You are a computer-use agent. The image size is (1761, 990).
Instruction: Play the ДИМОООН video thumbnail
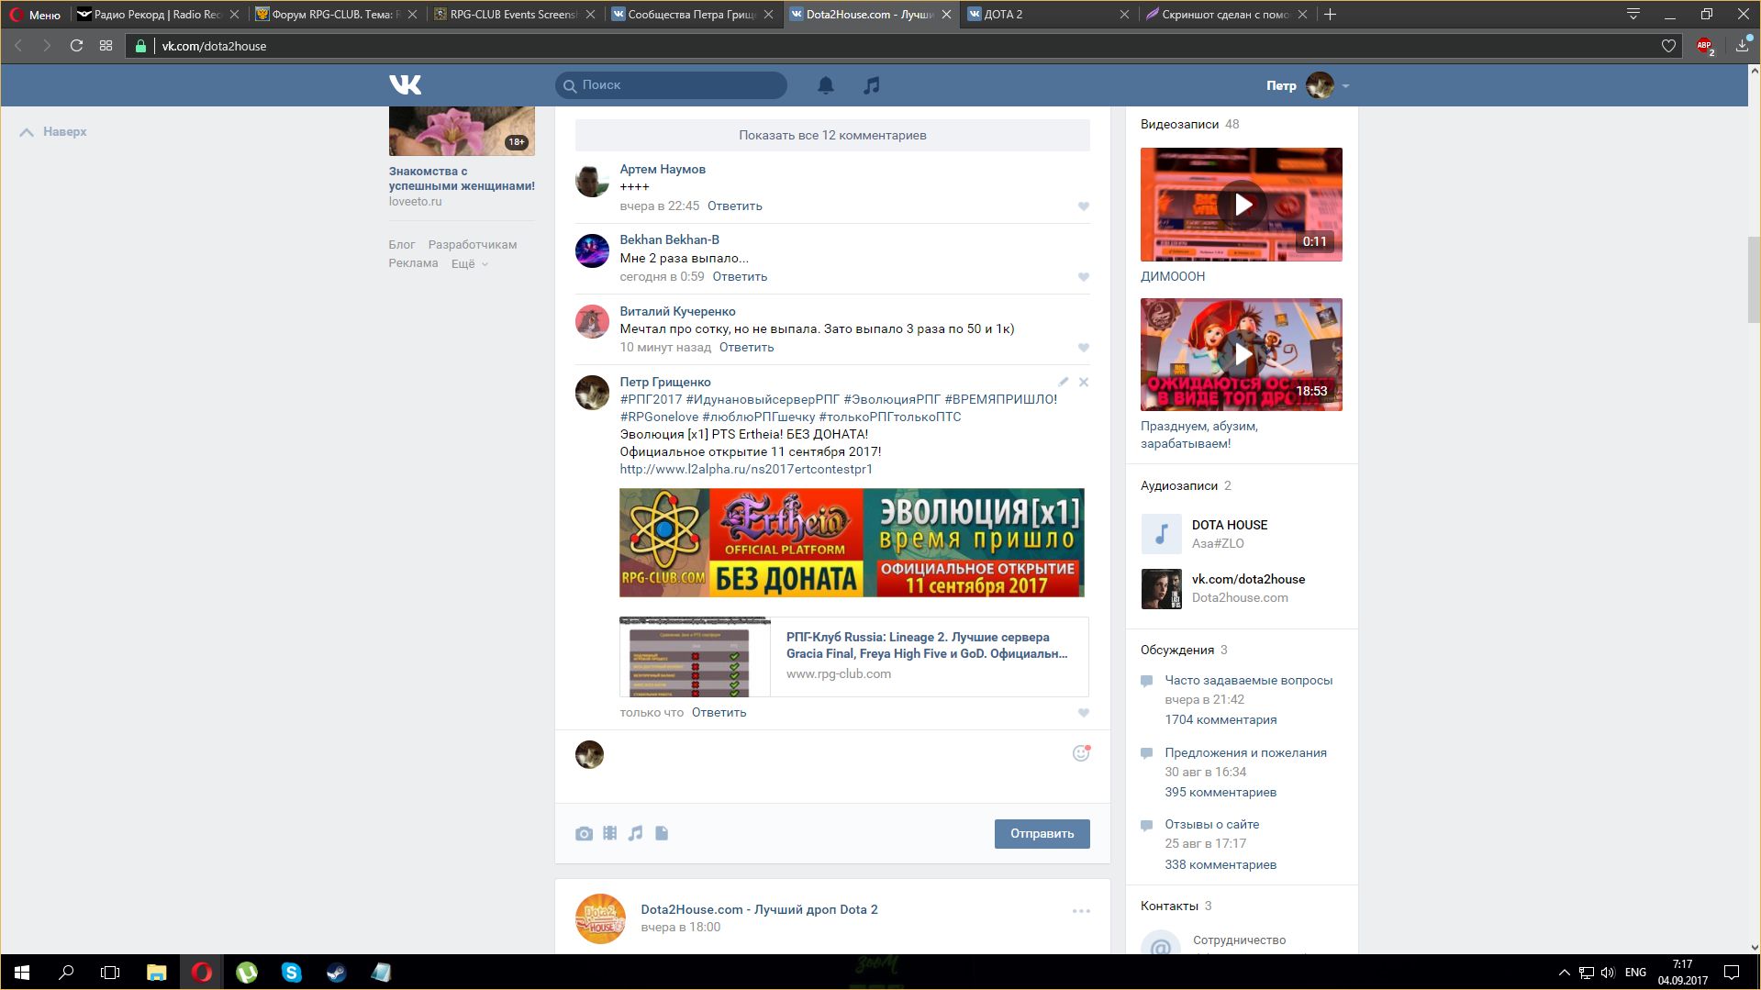(x=1241, y=205)
